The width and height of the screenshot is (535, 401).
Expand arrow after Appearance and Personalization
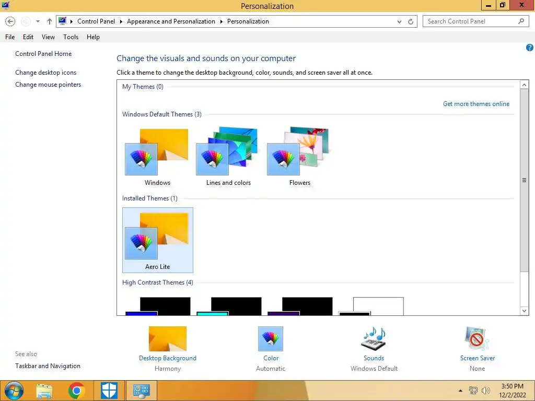[x=221, y=21]
